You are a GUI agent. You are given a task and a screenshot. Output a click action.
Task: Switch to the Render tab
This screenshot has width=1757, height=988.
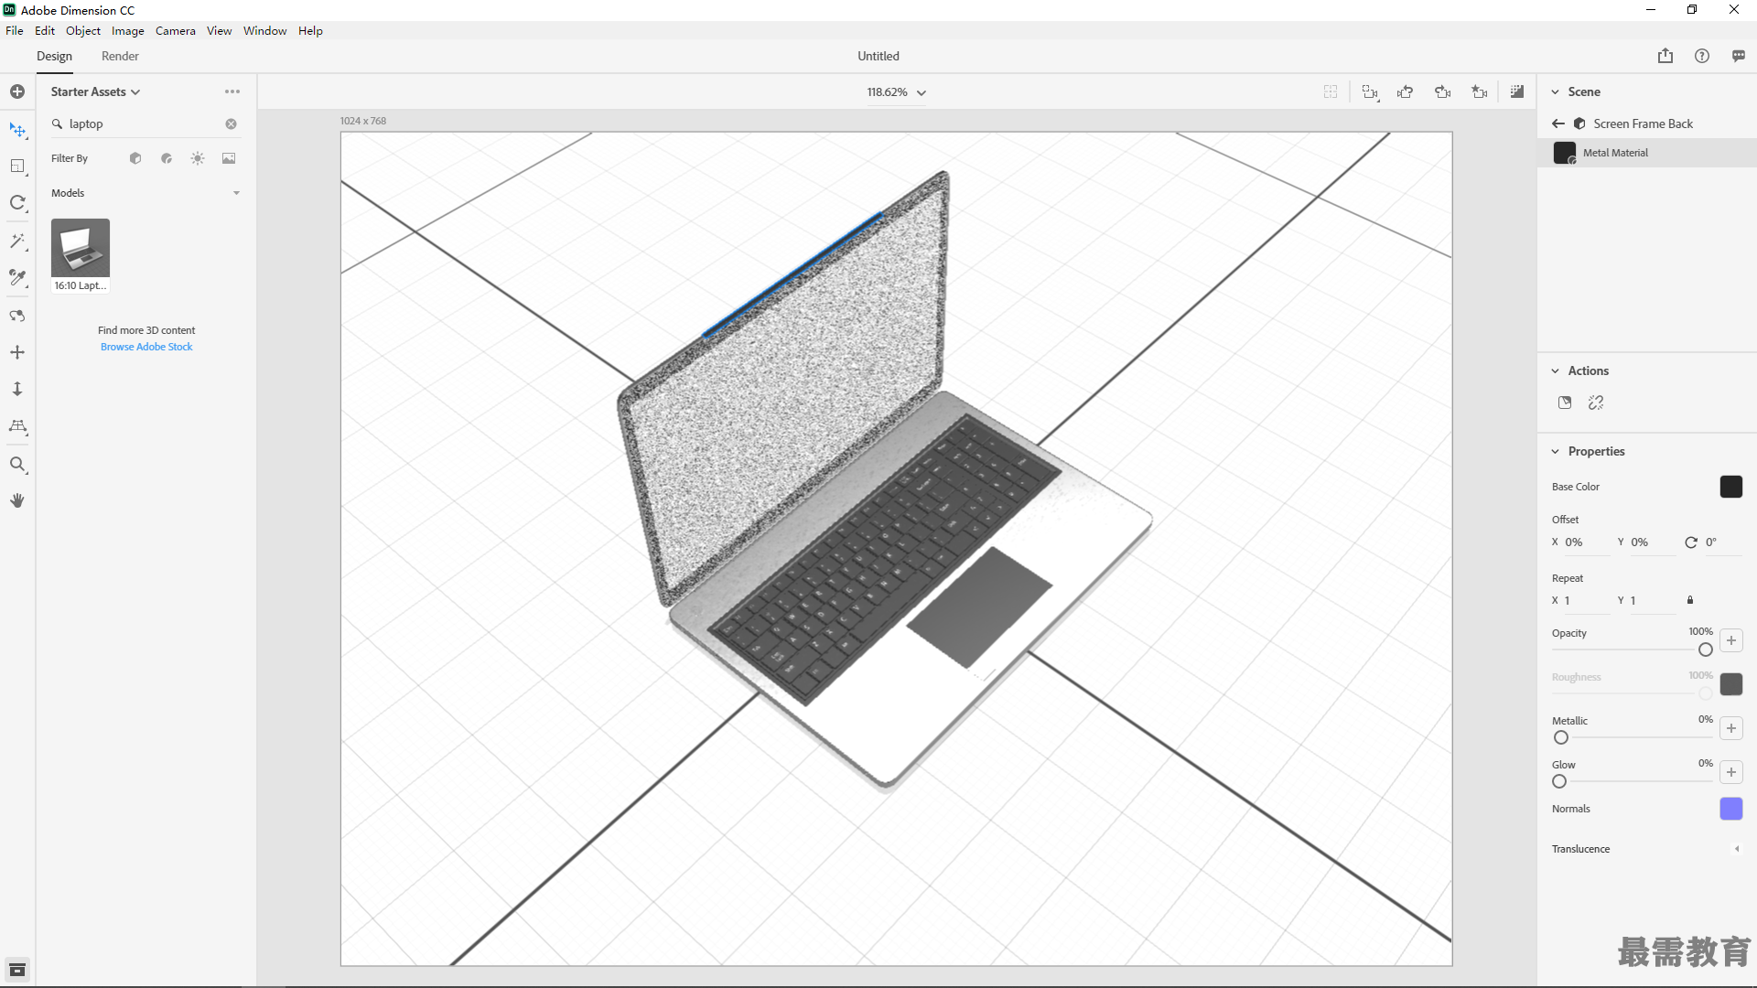120,56
